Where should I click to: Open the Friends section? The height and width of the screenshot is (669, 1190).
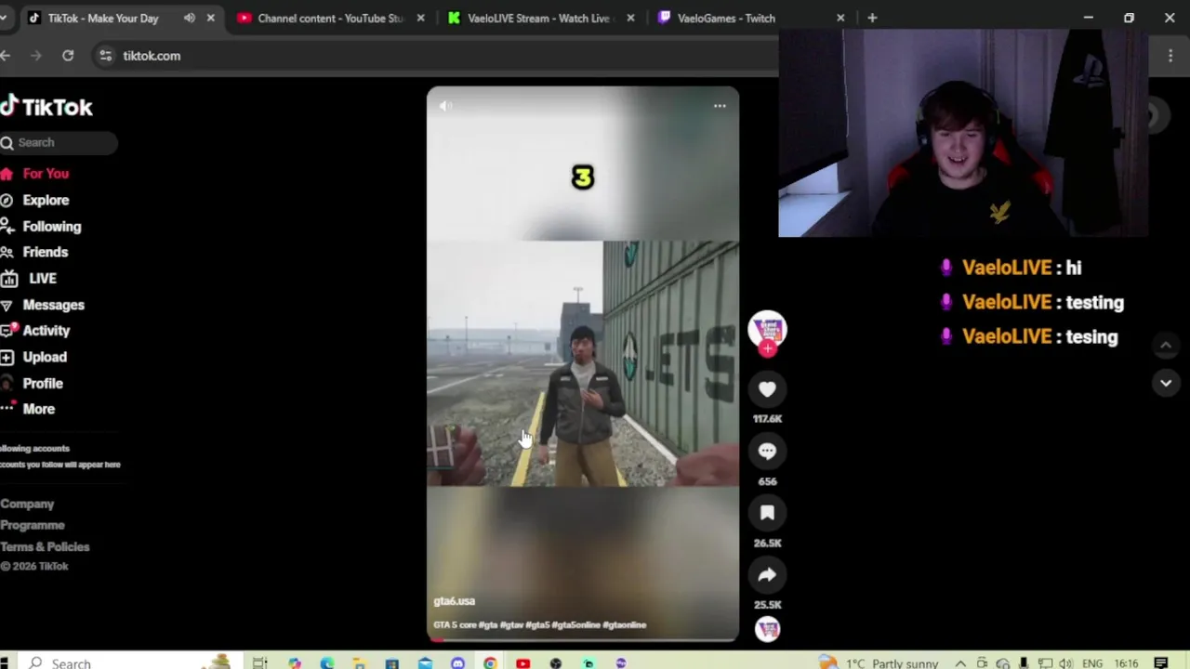34,252
